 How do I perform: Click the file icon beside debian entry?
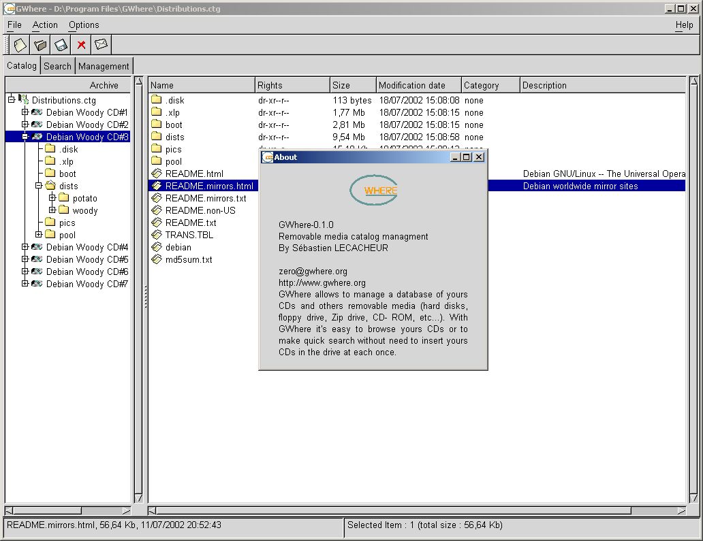click(157, 247)
